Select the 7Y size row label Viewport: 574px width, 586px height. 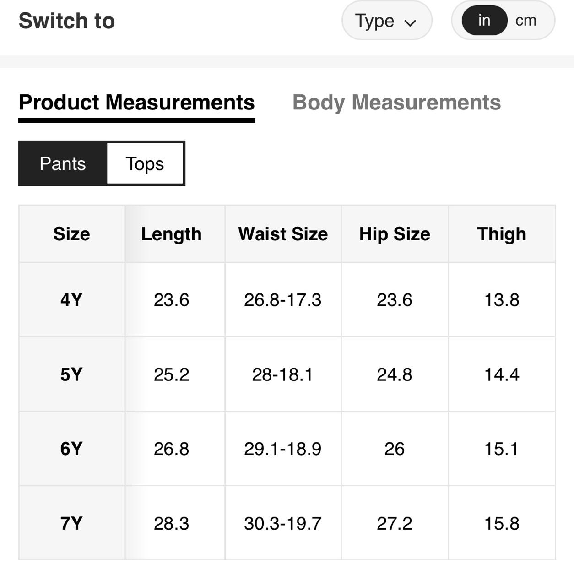(71, 523)
